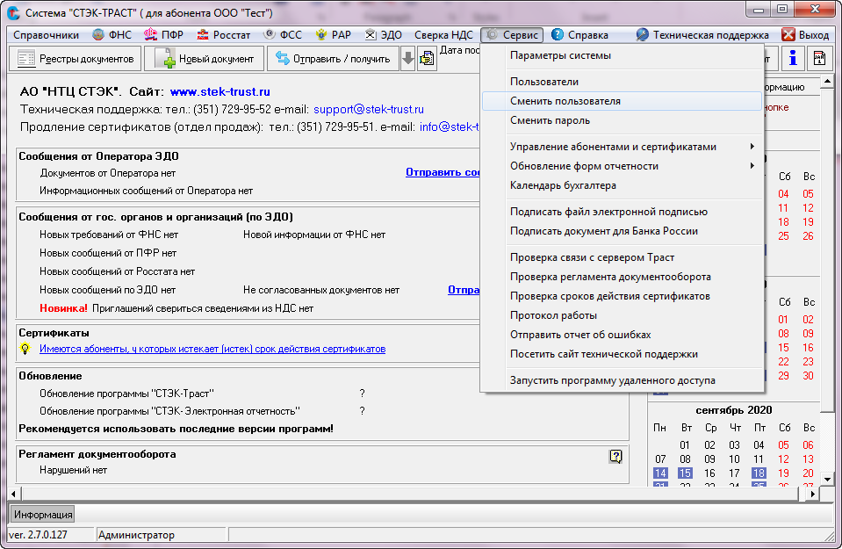This screenshot has width=842, height=549.
Task: Open the ФНС menu
Action: pos(112,35)
